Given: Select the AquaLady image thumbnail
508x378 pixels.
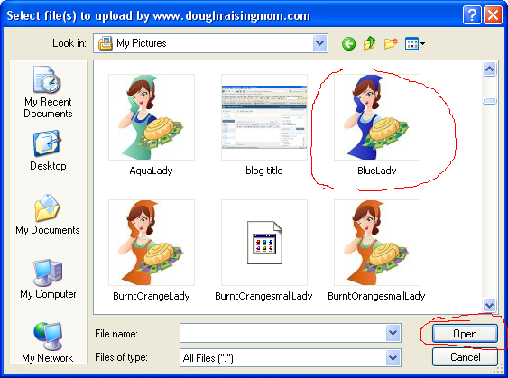Looking at the screenshot, I should 152,117.
